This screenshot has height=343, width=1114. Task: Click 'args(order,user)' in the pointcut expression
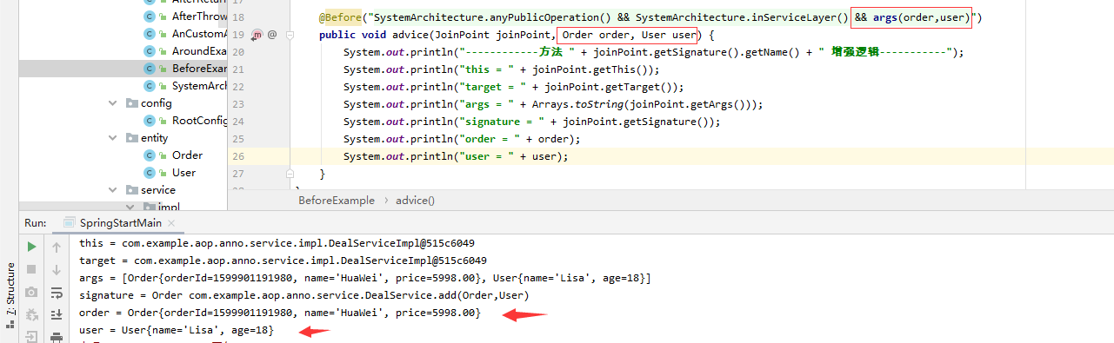click(921, 17)
